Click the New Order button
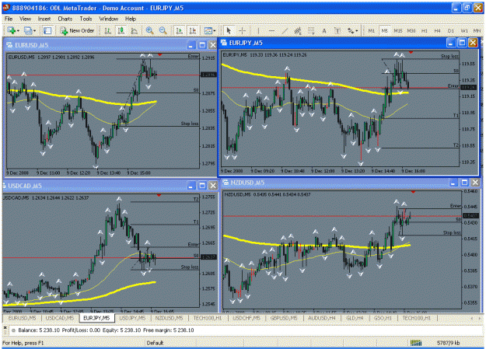Image resolution: width=486 pixels, height=349 pixels. (77, 30)
